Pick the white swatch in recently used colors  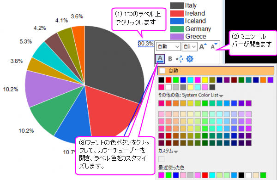(x=248, y=175)
